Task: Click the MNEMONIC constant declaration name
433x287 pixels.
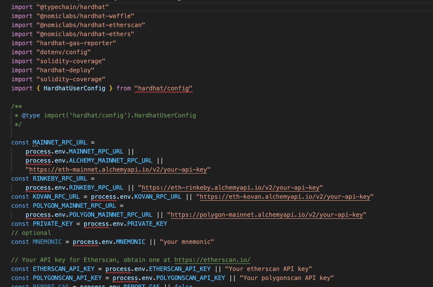Action: point(47,242)
